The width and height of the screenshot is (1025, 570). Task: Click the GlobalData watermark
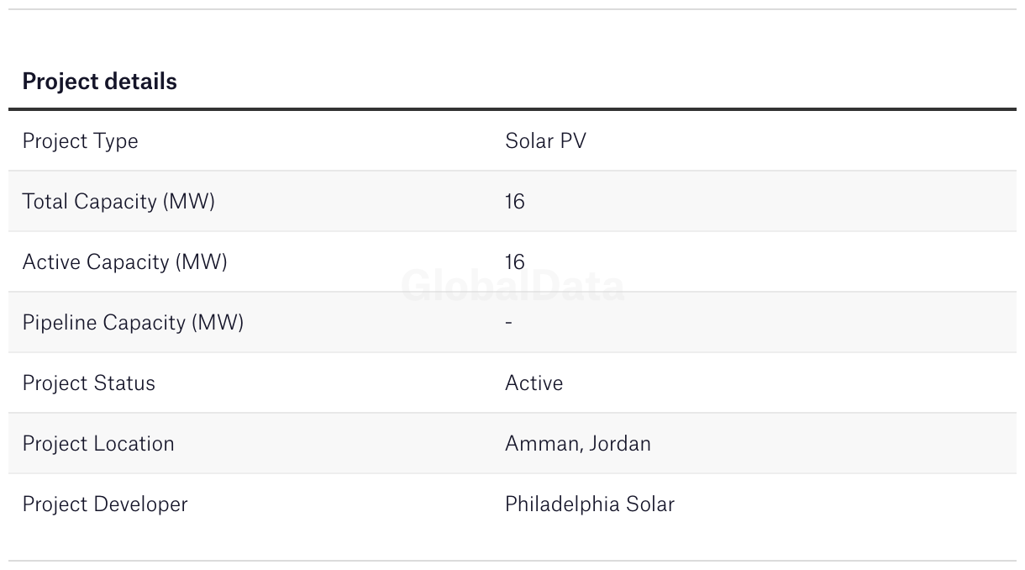click(512, 287)
